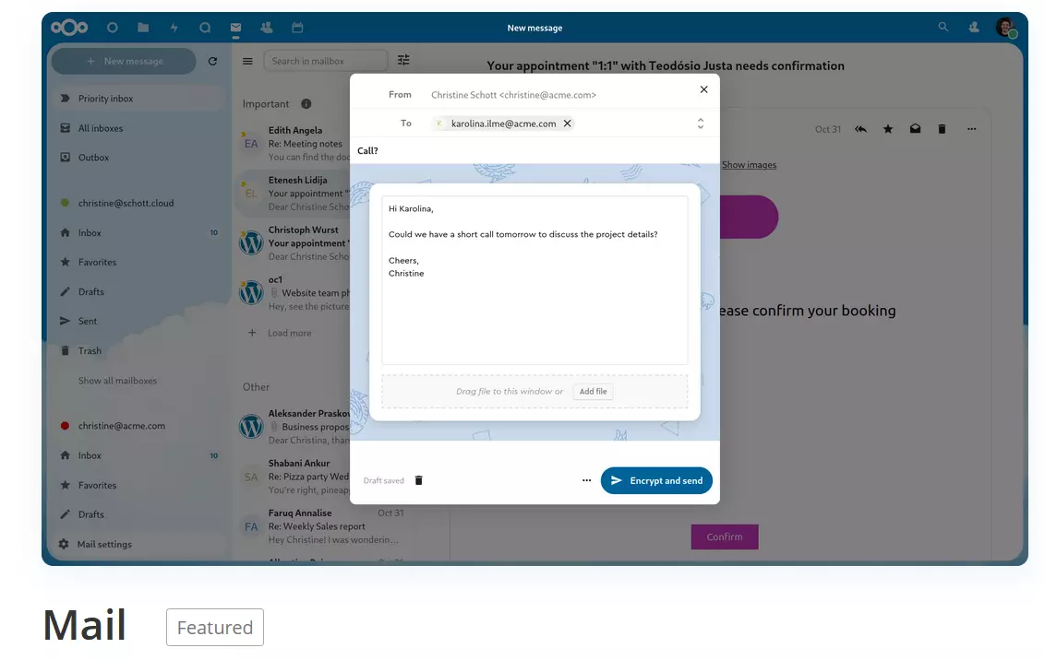This screenshot has width=1045, height=660.
Task: Toggle the mailbox list hamburger menu
Action: 247,62
